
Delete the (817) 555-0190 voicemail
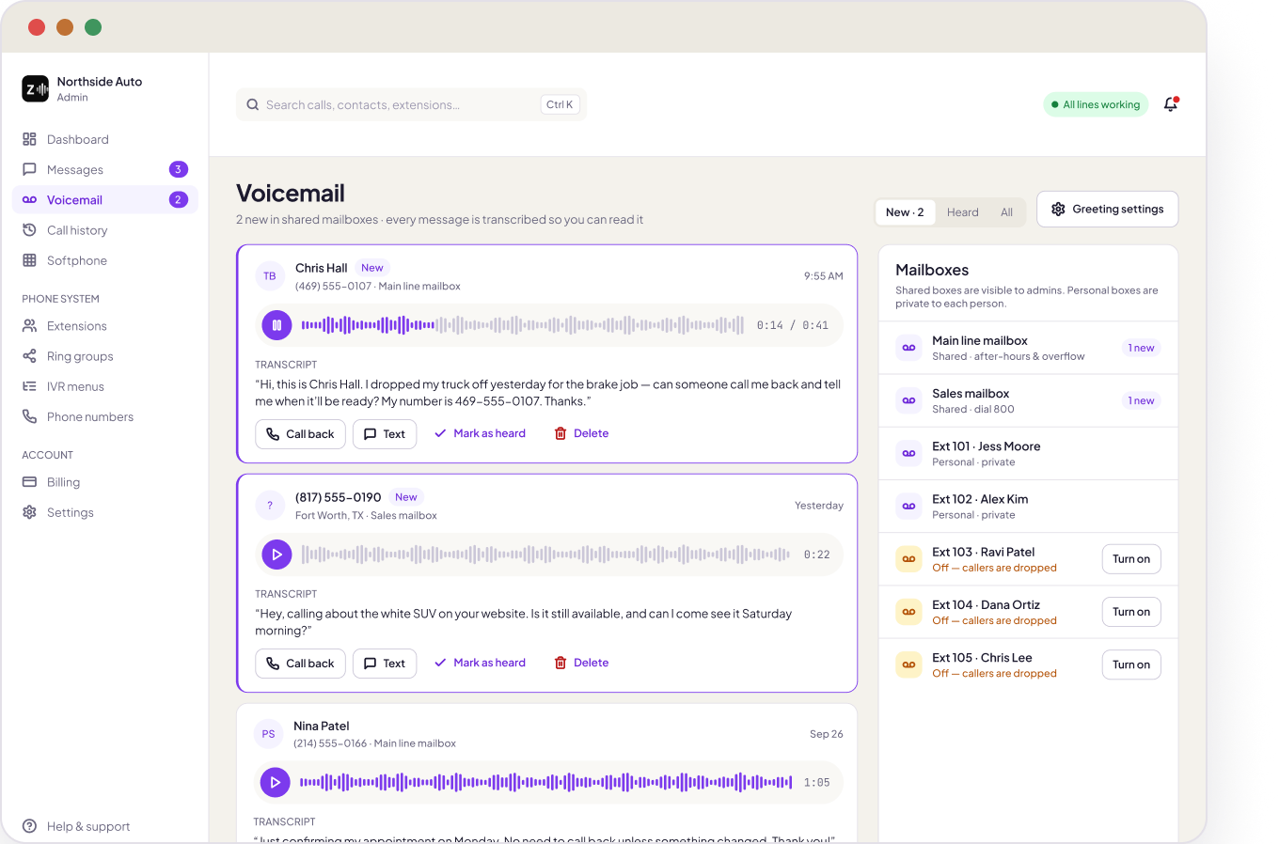581,663
